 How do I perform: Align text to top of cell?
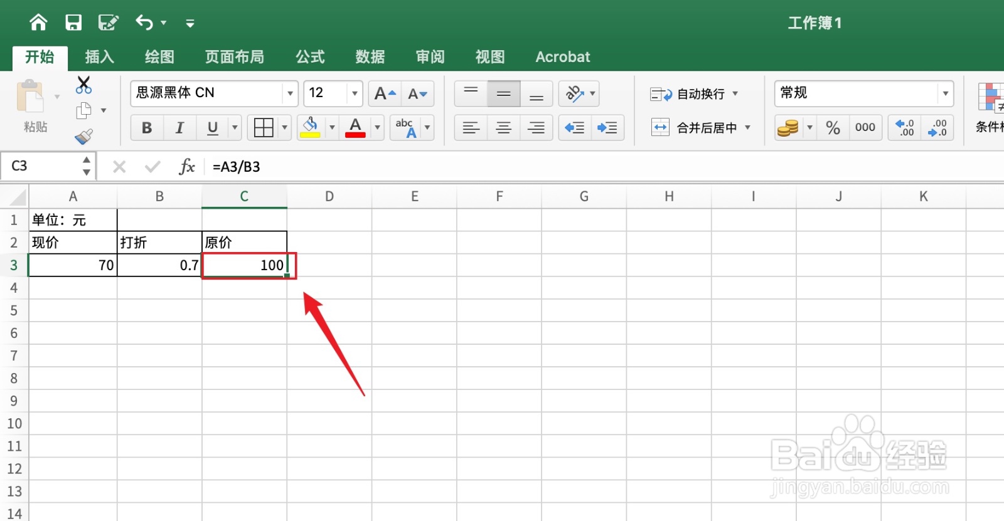click(x=471, y=94)
